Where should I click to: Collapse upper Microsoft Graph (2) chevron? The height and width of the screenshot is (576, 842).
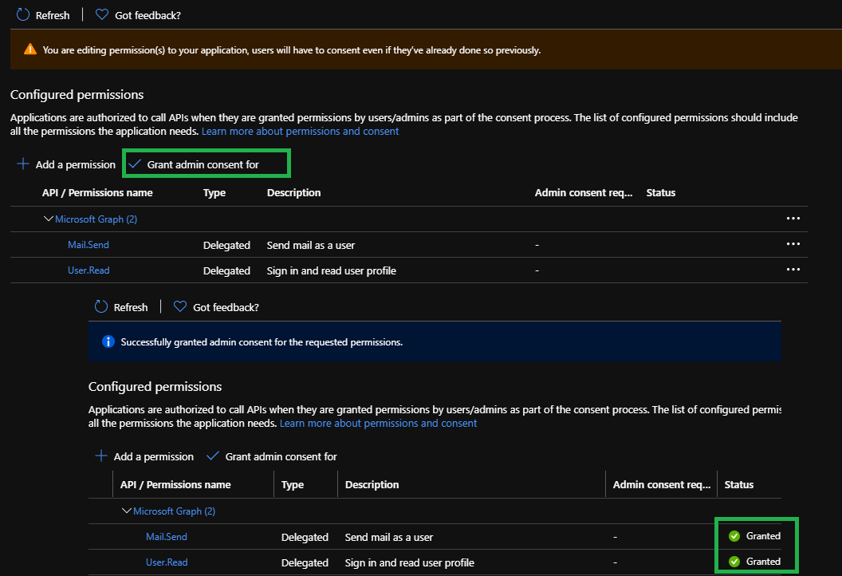(49, 219)
